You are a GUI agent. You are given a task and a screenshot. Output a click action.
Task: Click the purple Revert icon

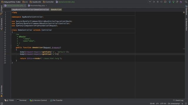(181, 2)
